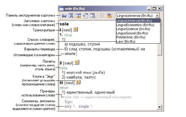Image resolution: width=186 pixels, height=117 pixels.
Task: Pick Polytechnic (En-Ru) from the dropdown
Action: 131,37
